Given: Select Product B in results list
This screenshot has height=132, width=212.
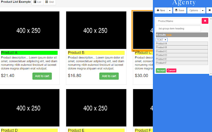Looking at the screenshot, I should pos(182,48).
